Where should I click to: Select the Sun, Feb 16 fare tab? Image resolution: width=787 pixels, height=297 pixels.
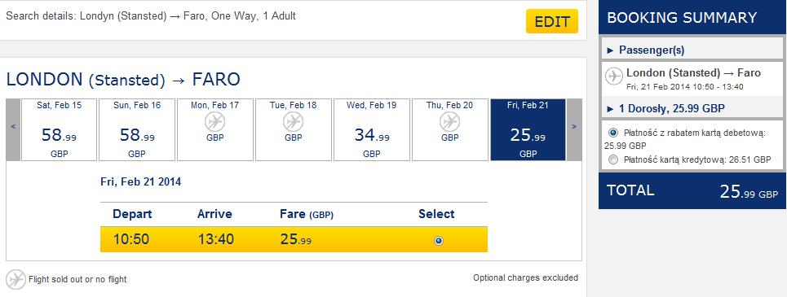(x=137, y=129)
